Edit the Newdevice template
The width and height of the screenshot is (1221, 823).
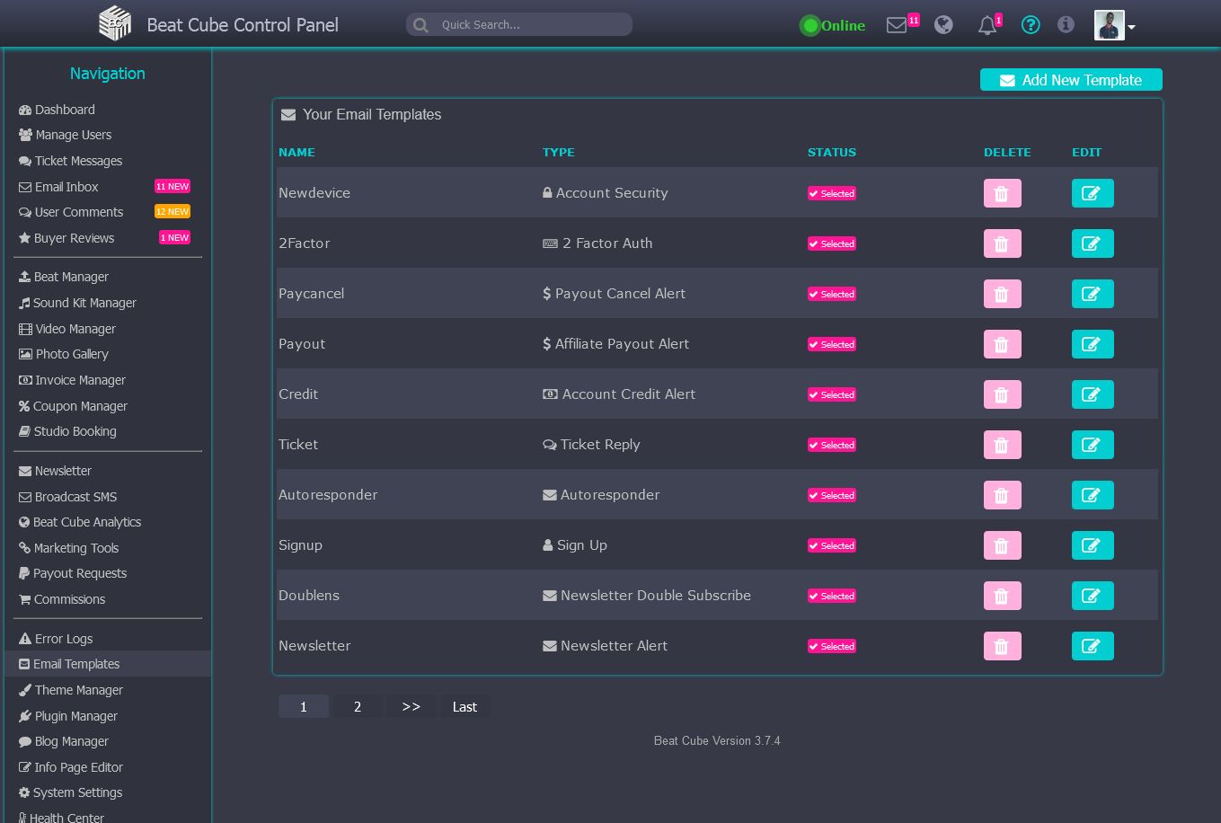point(1093,193)
